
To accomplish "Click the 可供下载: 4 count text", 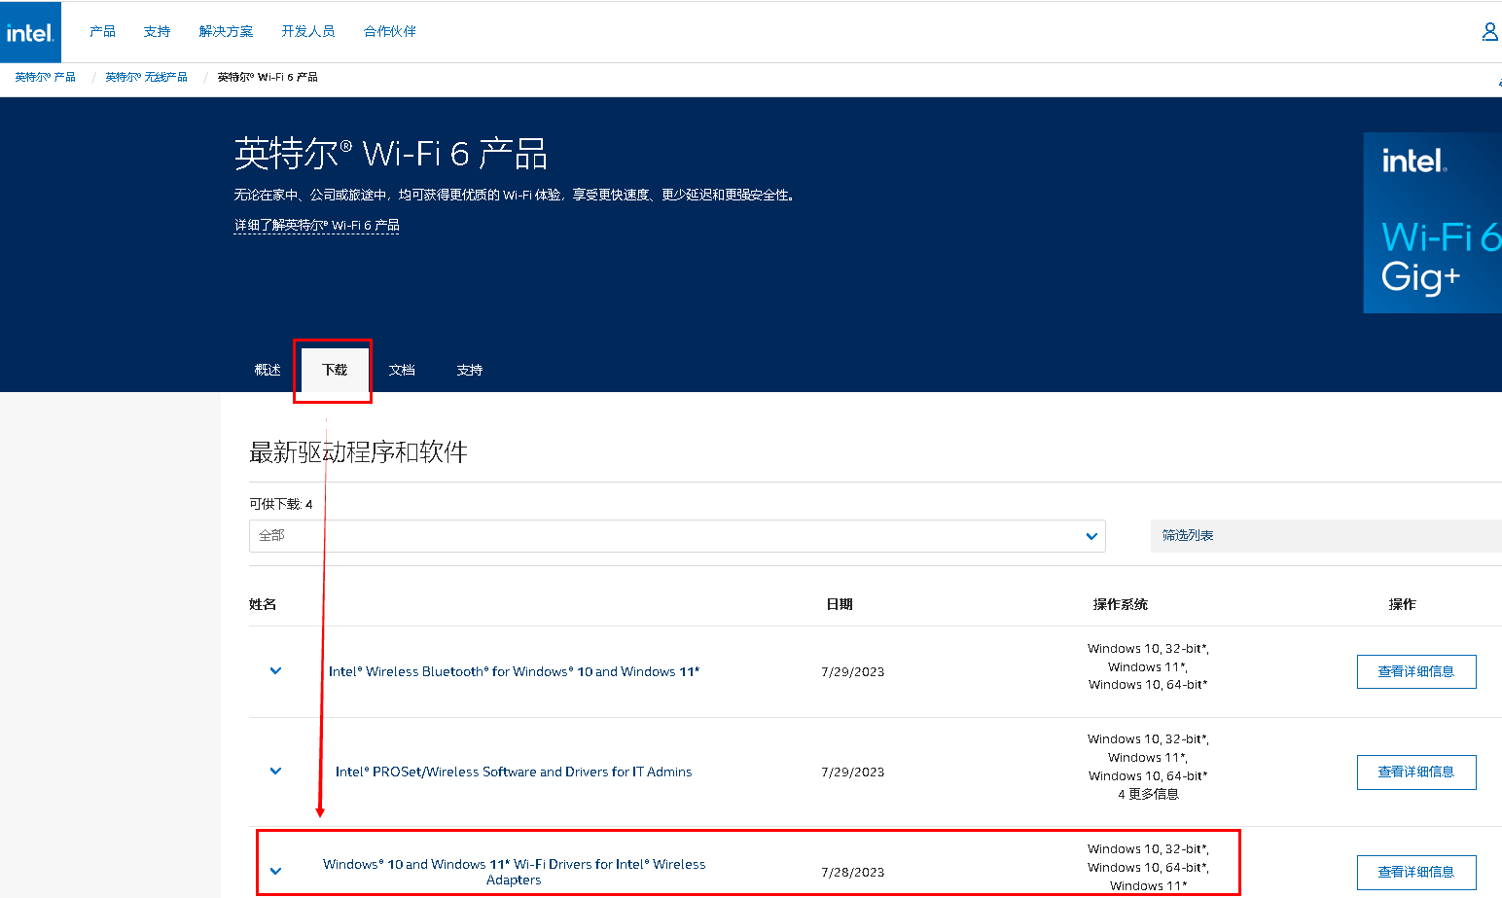I will tap(281, 504).
